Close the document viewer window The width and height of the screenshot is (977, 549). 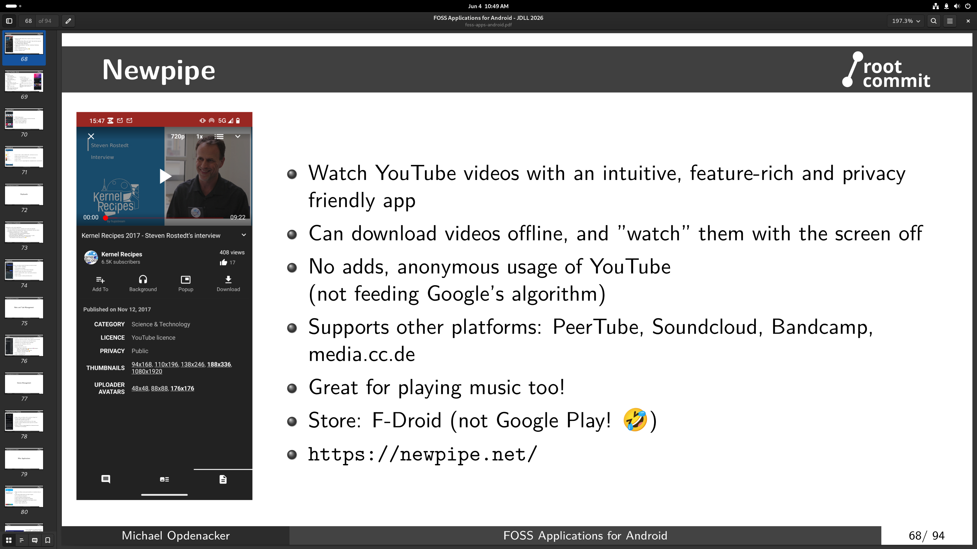968,21
